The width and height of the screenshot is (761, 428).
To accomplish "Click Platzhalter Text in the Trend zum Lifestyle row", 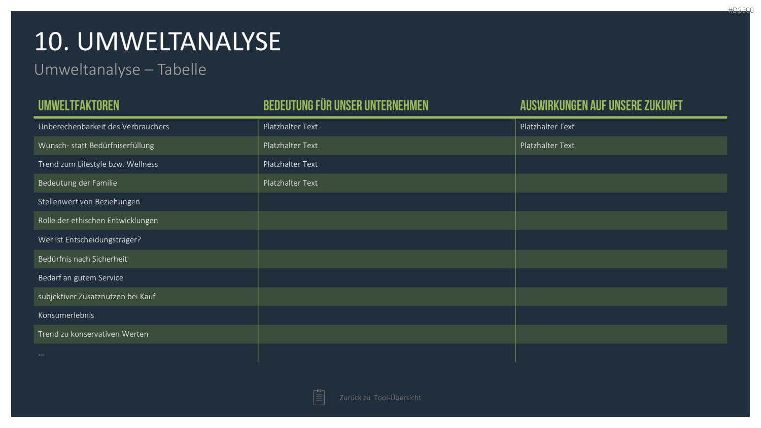I will 290,164.
